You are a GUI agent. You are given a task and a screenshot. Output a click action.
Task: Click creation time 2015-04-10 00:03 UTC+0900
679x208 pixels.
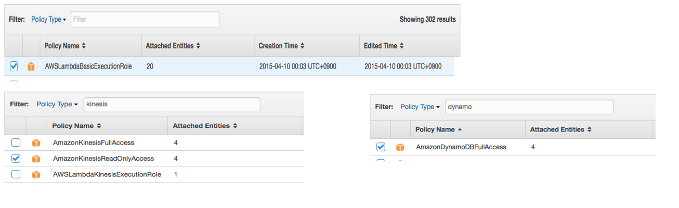297,67
